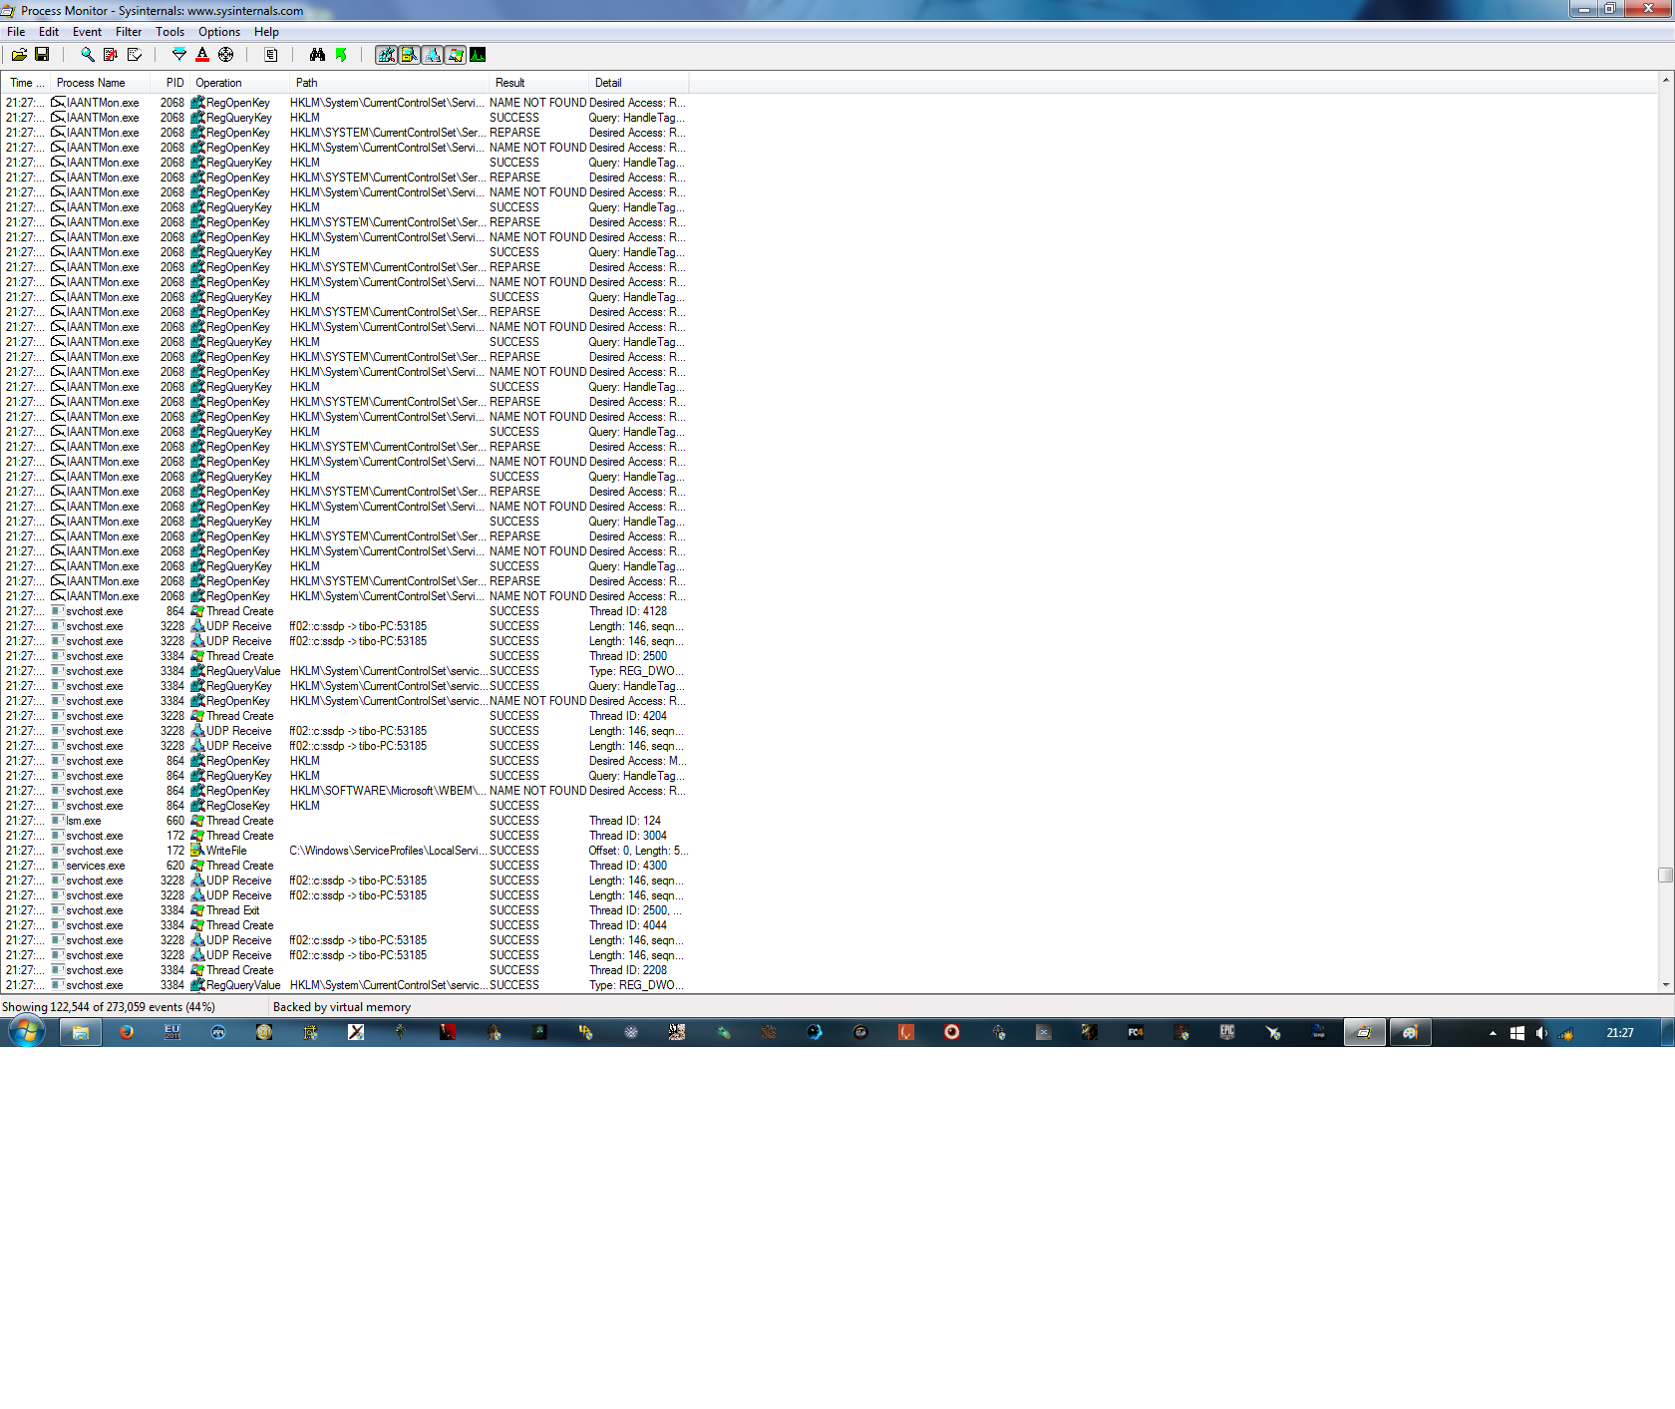Viewport: 1675px width, 1409px height.
Task: Toggle Show Network Activity button
Action: [432, 55]
